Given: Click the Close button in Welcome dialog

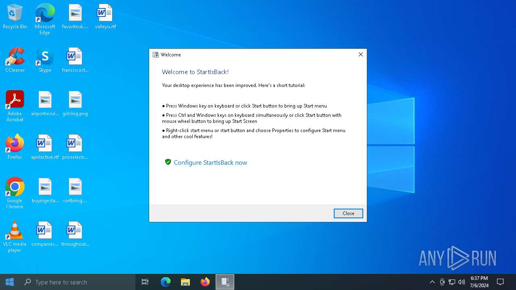Looking at the screenshot, I should tap(348, 213).
